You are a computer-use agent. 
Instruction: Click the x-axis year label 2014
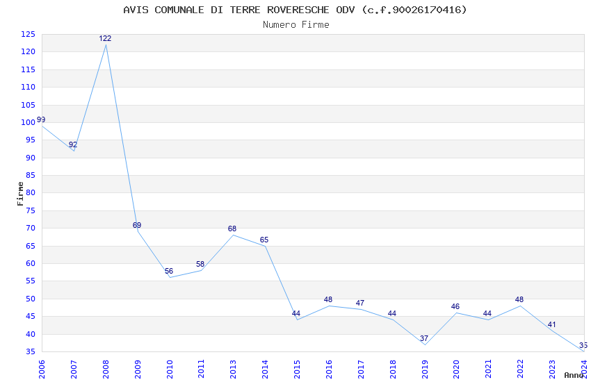pos(266,369)
